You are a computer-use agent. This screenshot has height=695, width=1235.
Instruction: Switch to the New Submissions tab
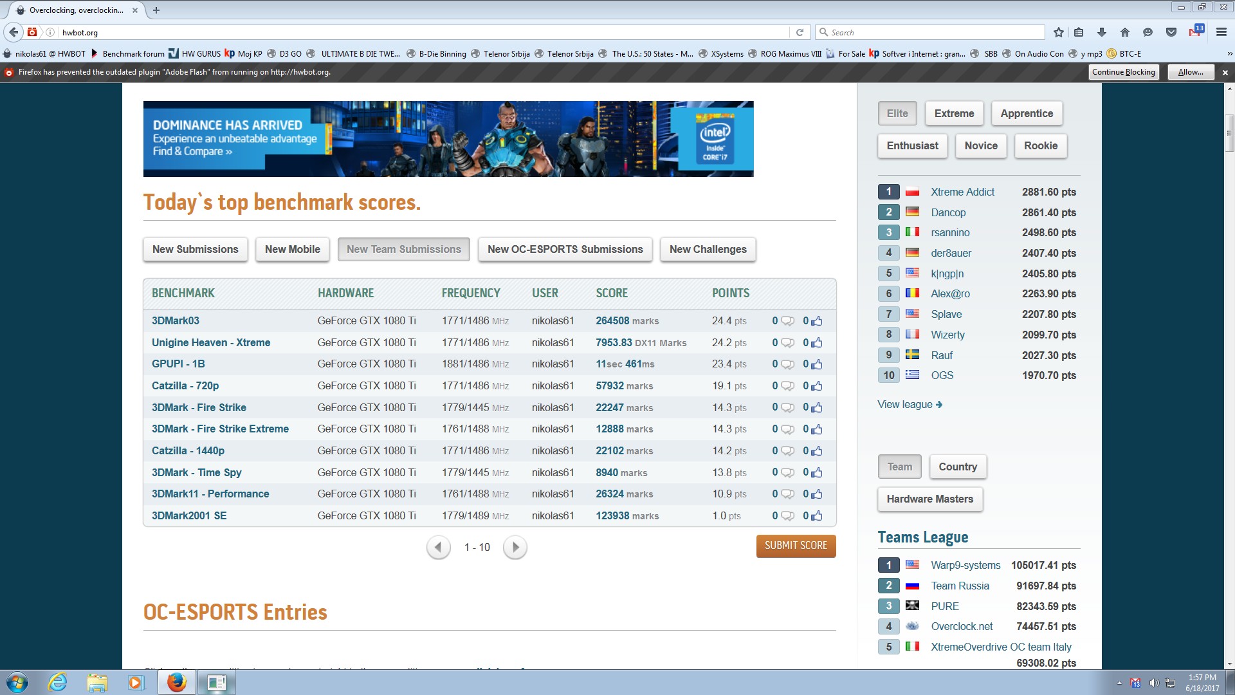coord(196,250)
